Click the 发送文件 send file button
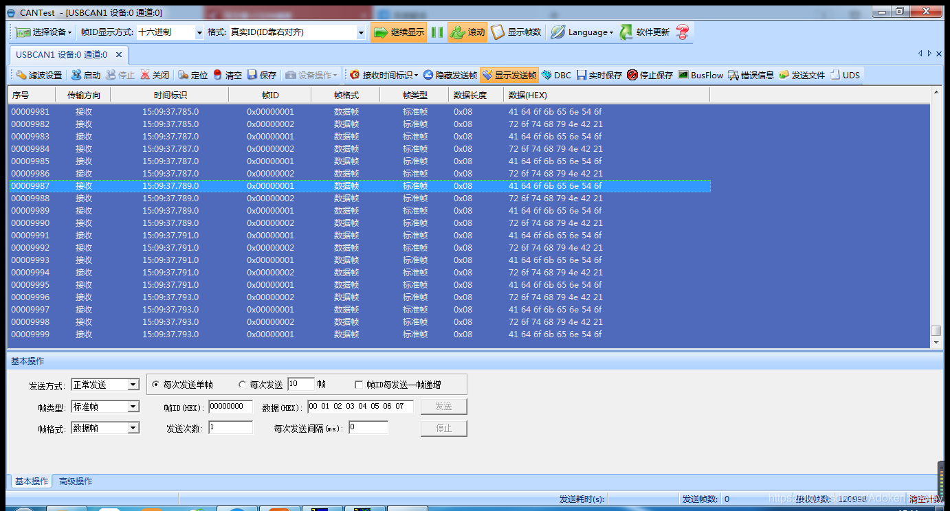The image size is (950, 511). pyautogui.click(x=802, y=75)
